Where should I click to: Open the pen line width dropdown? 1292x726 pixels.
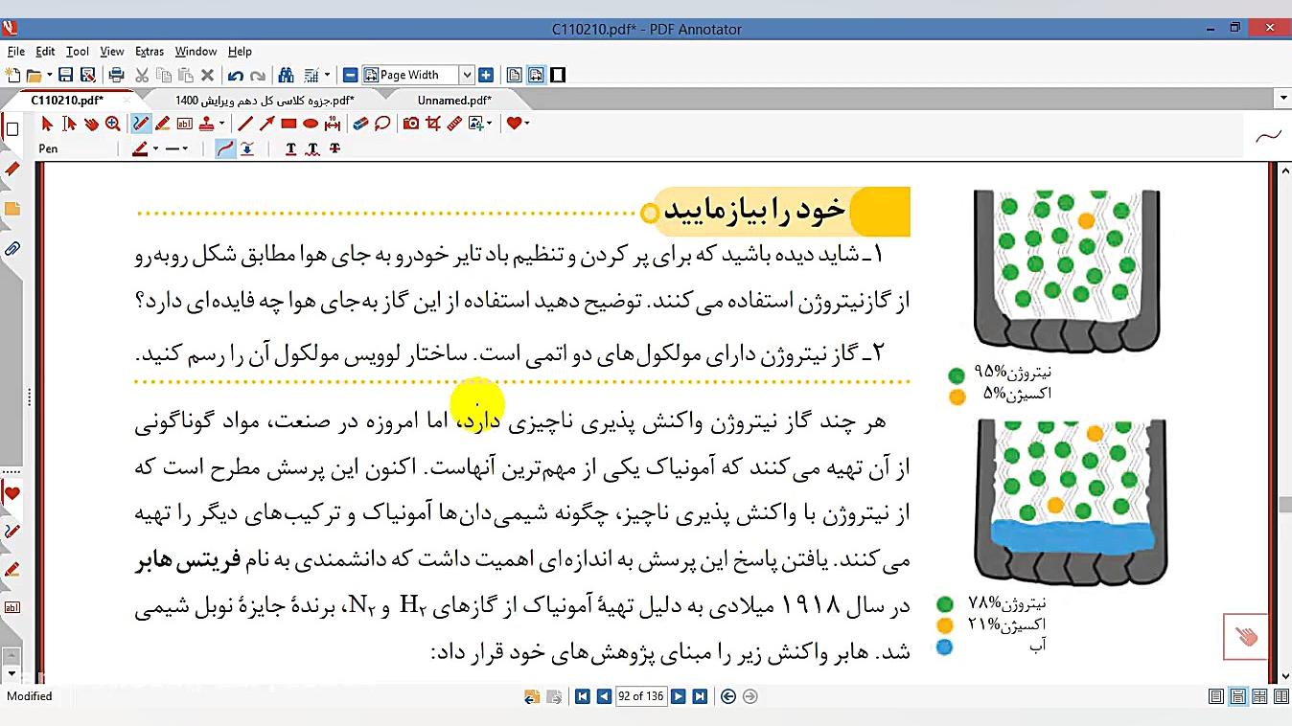click(x=184, y=148)
